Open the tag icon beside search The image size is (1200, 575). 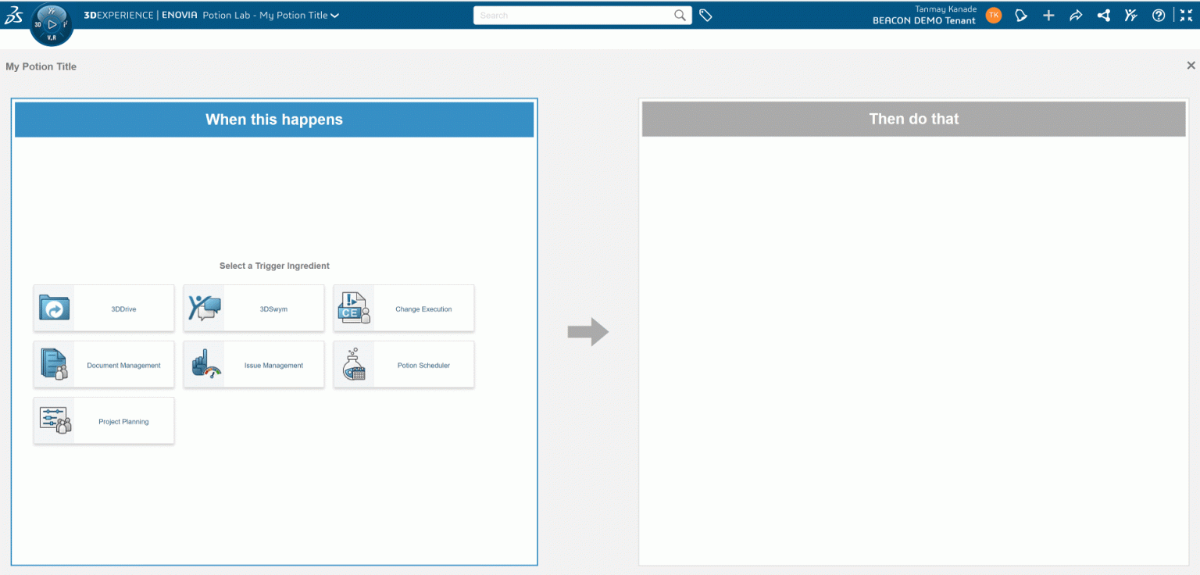tap(705, 16)
